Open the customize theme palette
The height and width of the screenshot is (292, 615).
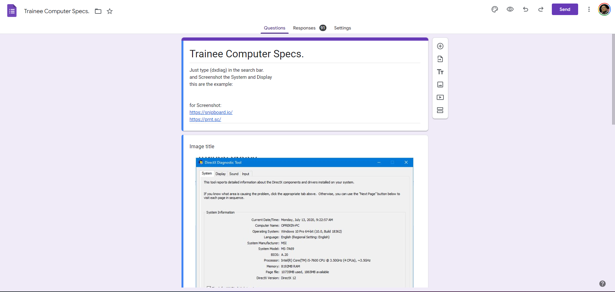click(495, 9)
